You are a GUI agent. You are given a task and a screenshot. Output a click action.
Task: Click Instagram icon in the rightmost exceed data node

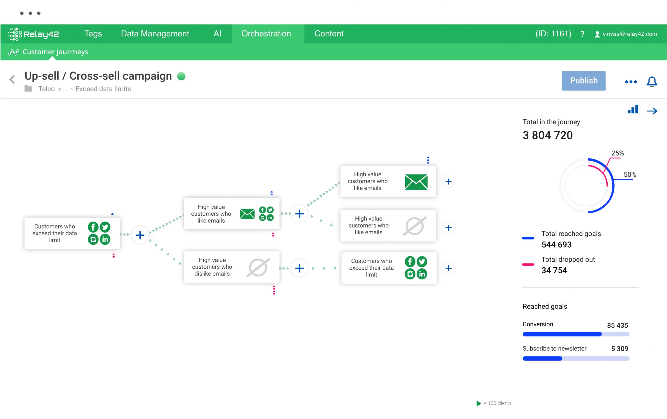pos(410,274)
